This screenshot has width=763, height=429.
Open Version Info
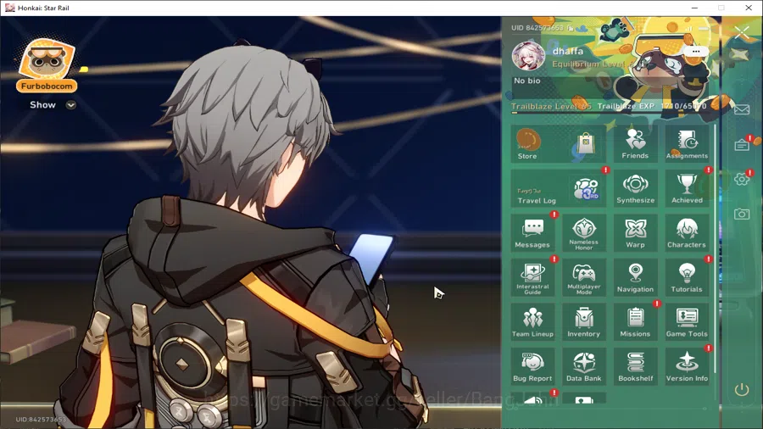click(x=687, y=366)
